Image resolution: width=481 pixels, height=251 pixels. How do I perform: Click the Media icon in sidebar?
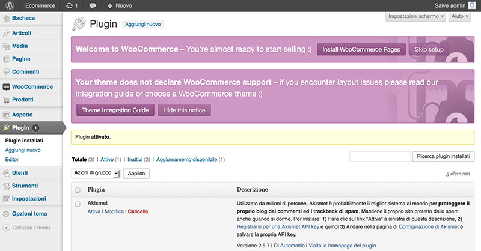6,46
